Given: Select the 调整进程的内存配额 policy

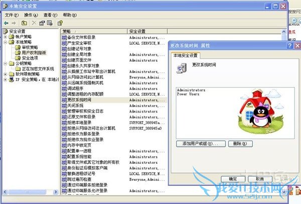Looking at the screenshot, I should coord(114,94).
